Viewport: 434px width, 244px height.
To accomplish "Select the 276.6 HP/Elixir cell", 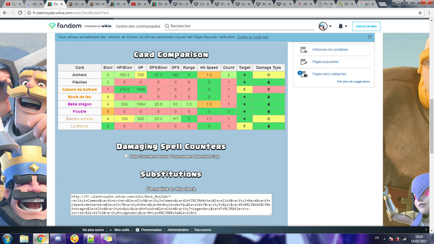I will point(124,89).
